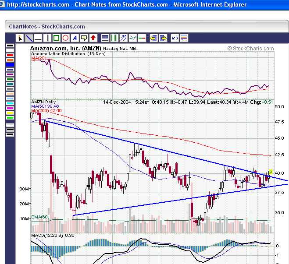Pick the bright blue color swatch
The image size is (289, 264).
(x=10, y=65)
